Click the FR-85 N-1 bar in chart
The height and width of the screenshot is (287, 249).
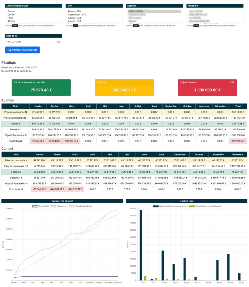click(x=228, y=267)
